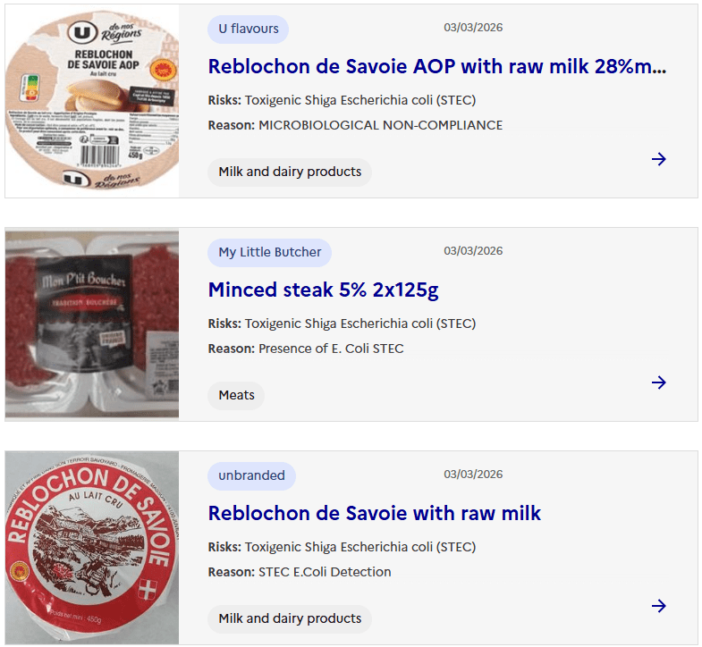Click arrow icon on Reblochon AOP card
Image resolution: width=702 pixels, height=647 pixels.
pos(659,159)
